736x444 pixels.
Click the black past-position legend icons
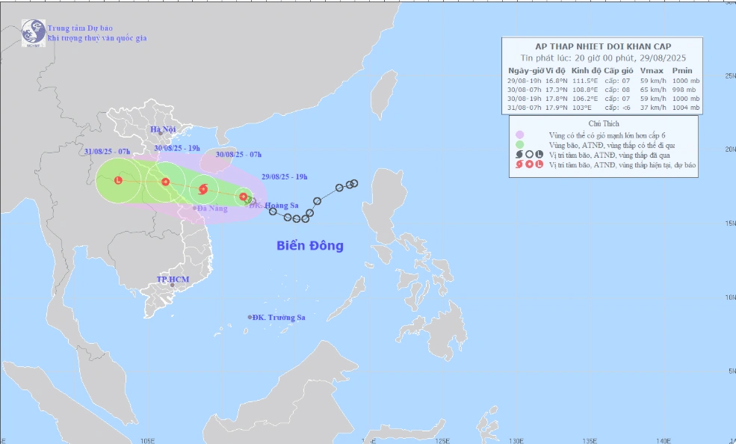click(x=528, y=154)
